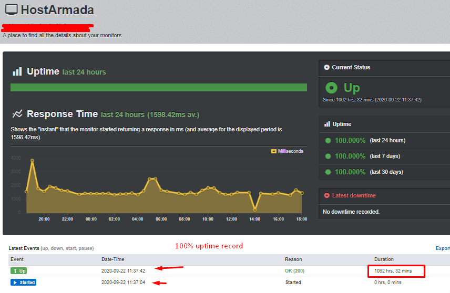Viewport: 450px width, 293px height.
Task: Click the peak data point near 4000 ms
Action: pyautogui.click(x=32, y=161)
